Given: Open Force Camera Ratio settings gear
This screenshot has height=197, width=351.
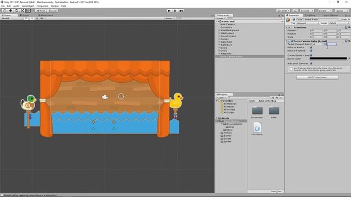Looking at the screenshot, I should coord(349,41).
